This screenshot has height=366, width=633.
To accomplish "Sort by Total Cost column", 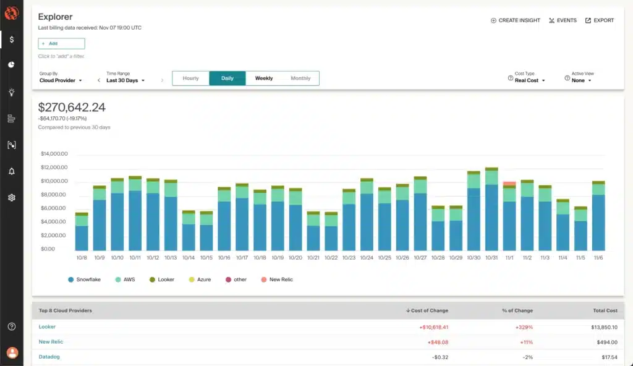I will pos(605,310).
